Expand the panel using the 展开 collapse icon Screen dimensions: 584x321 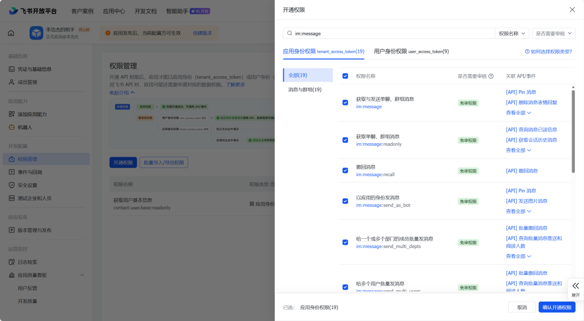pos(575,286)
